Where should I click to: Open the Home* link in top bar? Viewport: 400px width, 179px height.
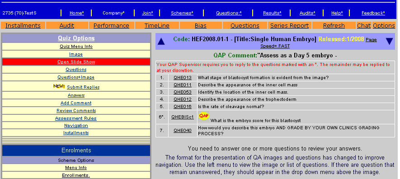coord(77,13)
